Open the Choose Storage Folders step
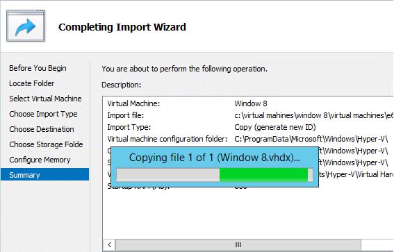Viewport: 394px width, 252px height. click(46, 144)
